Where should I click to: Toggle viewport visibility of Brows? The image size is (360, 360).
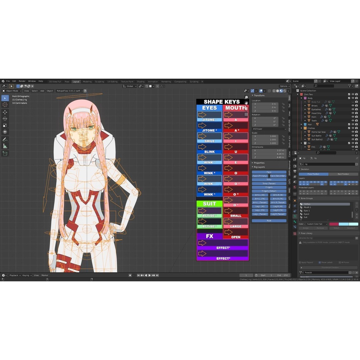coord(353,106)
